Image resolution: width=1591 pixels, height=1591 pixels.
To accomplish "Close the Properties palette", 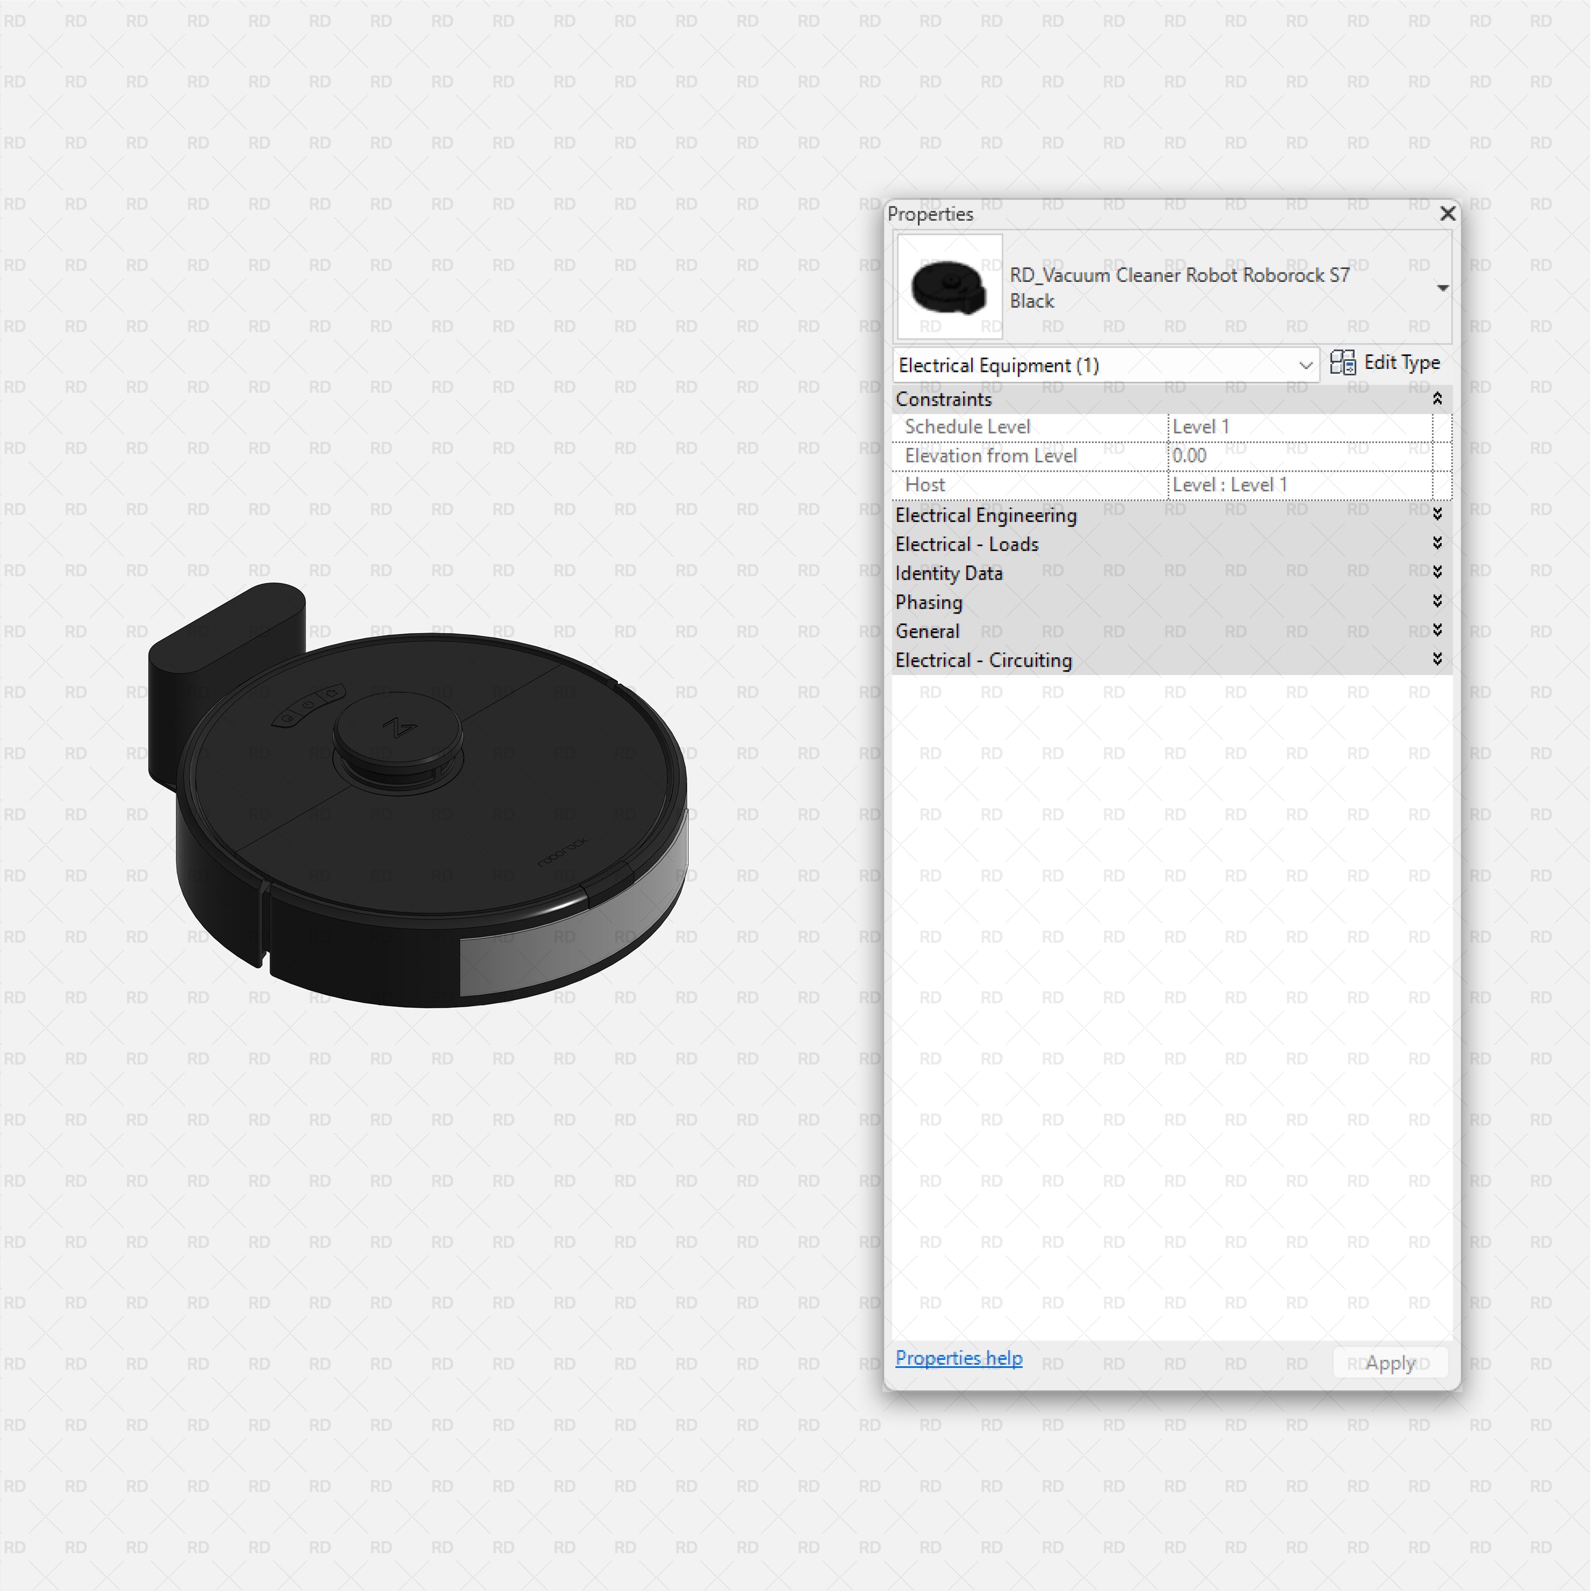I will point(1448,214).
